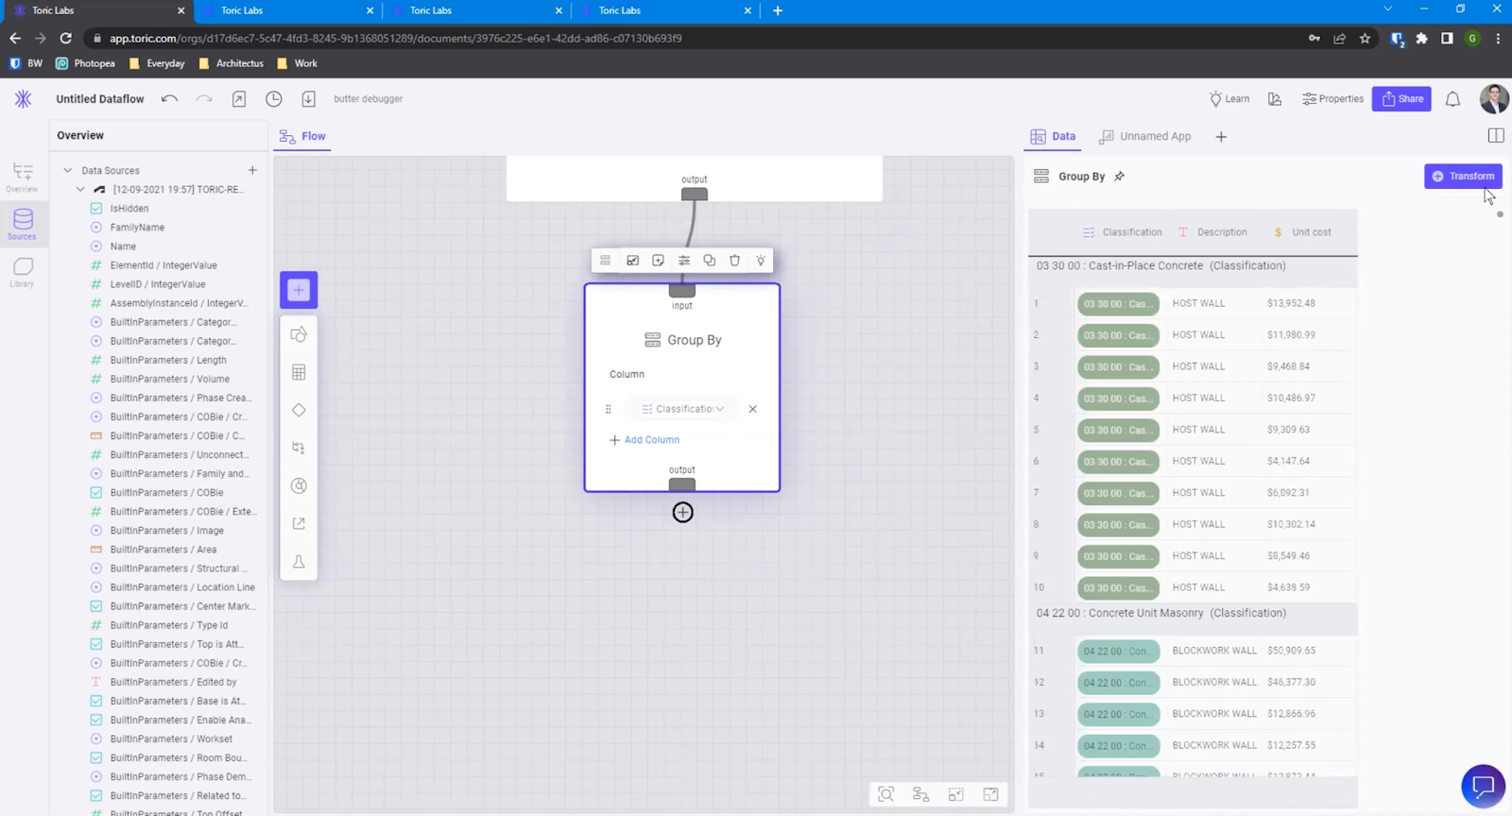Click the Share button
Screen dimensions: 1512x816
pyautogui.click(x=1401, y=98)
